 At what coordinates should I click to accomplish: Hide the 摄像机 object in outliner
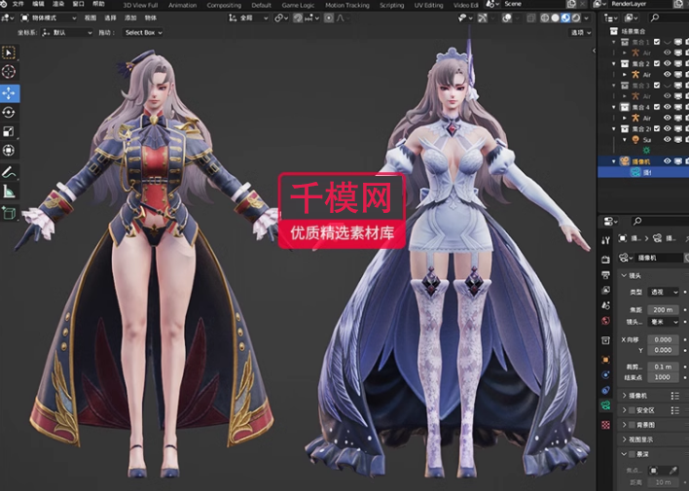coord(668,161)
